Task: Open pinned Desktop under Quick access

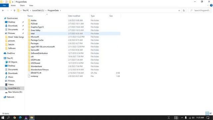Action: [x=12, y=22]
